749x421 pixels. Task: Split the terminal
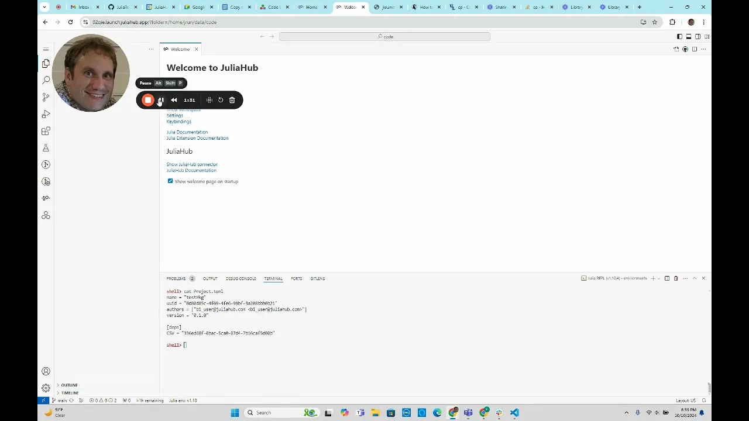click(667, 278)
